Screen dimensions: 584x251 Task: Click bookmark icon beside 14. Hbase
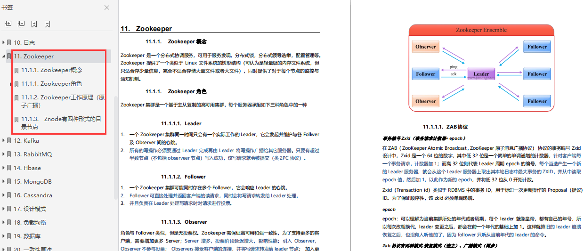(x=9, y=168)
